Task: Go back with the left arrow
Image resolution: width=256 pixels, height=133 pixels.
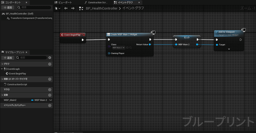Action: 66,8
